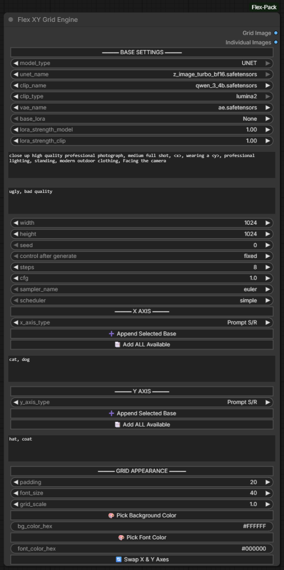
Task: Open base_lora dropdown showing None
Action: coord(142,119)
